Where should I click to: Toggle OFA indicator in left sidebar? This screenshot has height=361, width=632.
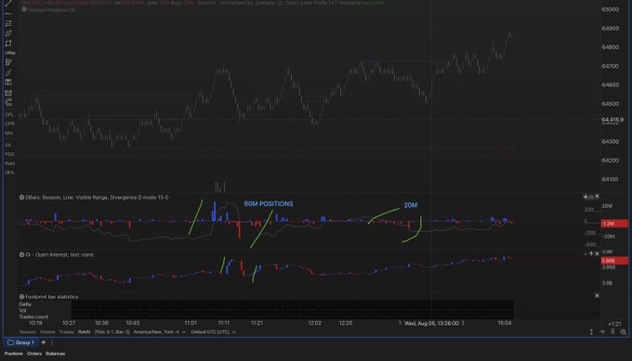click(9, 173)
